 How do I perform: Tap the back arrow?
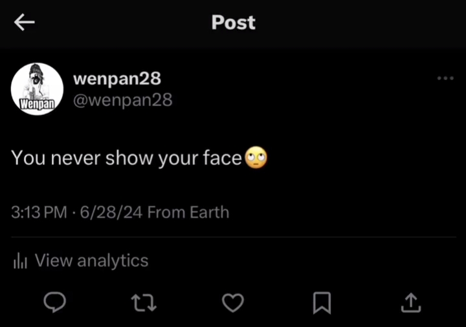click(25, 23)
